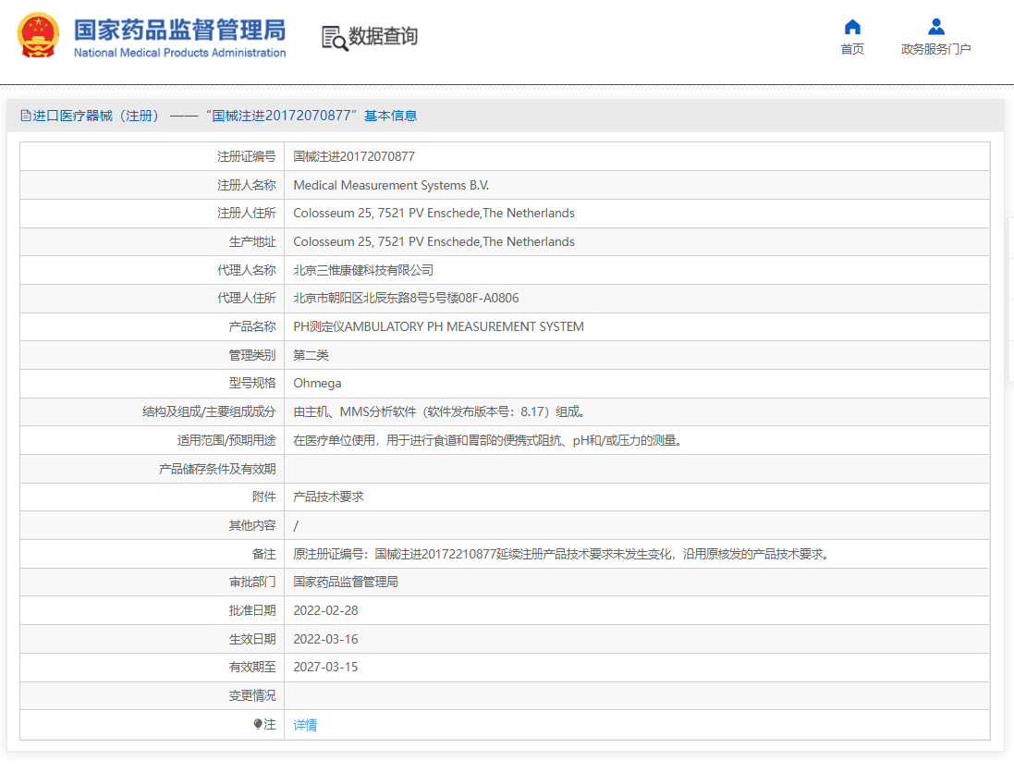Screen dimensions: 1014x773
Task: Click Medical Measurement Systems B.V. cell
Action: coord(391,185)
